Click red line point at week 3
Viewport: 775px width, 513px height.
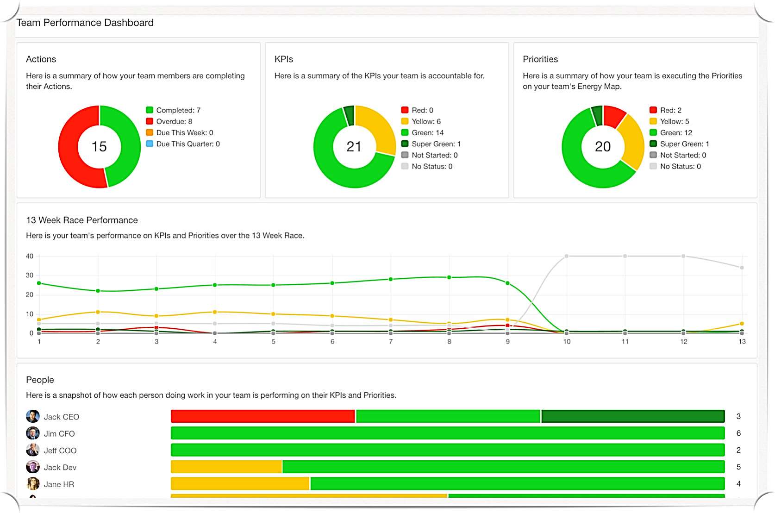156,327
